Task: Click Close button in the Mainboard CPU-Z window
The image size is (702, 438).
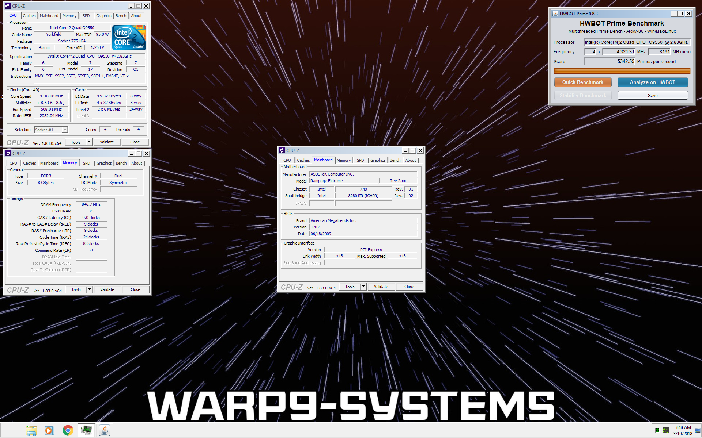Action: (x=409, y=287)
